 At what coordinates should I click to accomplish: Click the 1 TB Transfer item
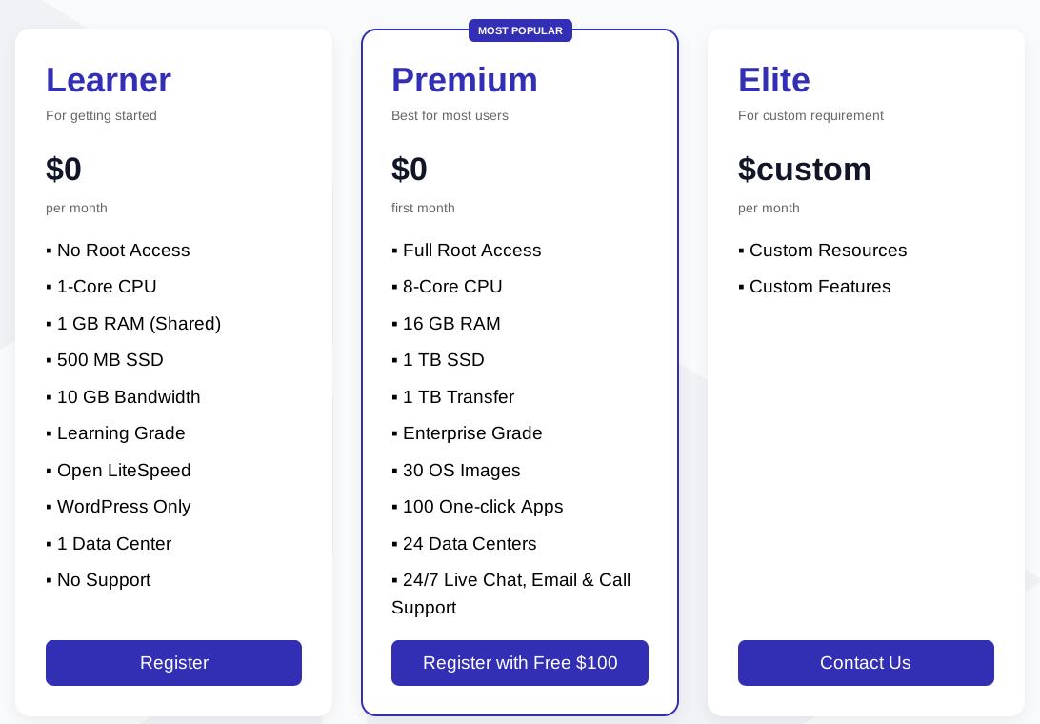pyautogui.click(x=458, y=397)
